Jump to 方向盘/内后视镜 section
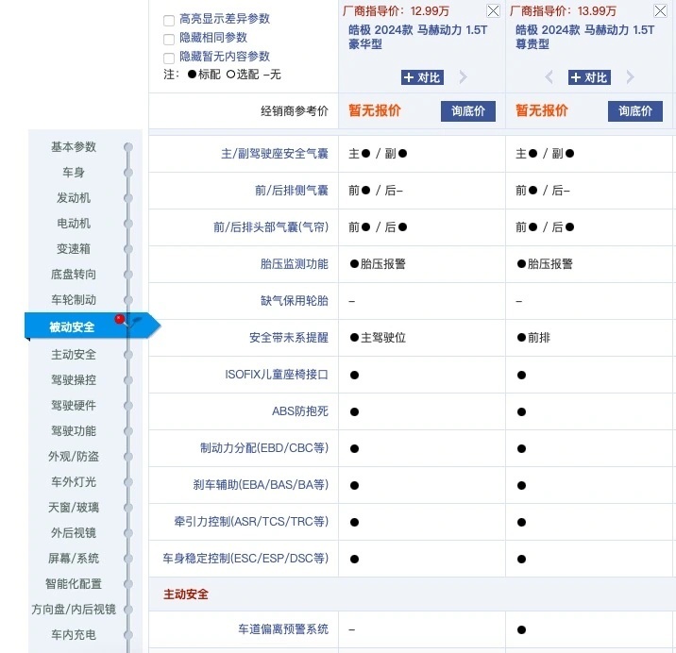Viewport: 676px width, 653px height. click(74, 609)
